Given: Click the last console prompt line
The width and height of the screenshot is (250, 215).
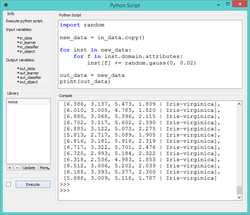Looking at the screenshot, I should point(64,191).
